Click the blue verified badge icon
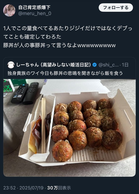139x194 pixels. click(95, 65)
